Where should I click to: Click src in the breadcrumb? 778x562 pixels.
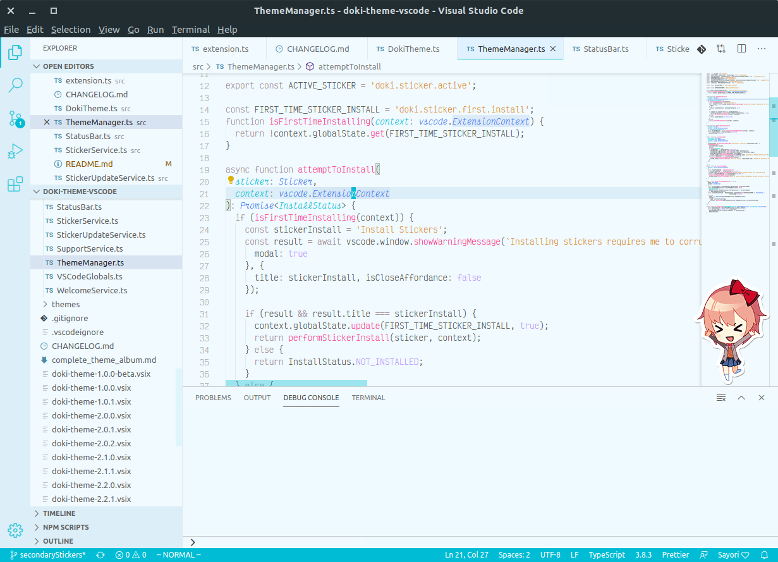pos(198,66)
